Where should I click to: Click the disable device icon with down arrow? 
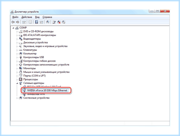pyautogui.click(x=64, y=22)
